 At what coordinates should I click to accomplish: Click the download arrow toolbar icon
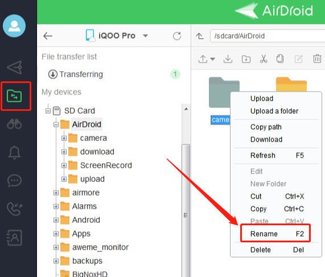click(x=228, y=59)
